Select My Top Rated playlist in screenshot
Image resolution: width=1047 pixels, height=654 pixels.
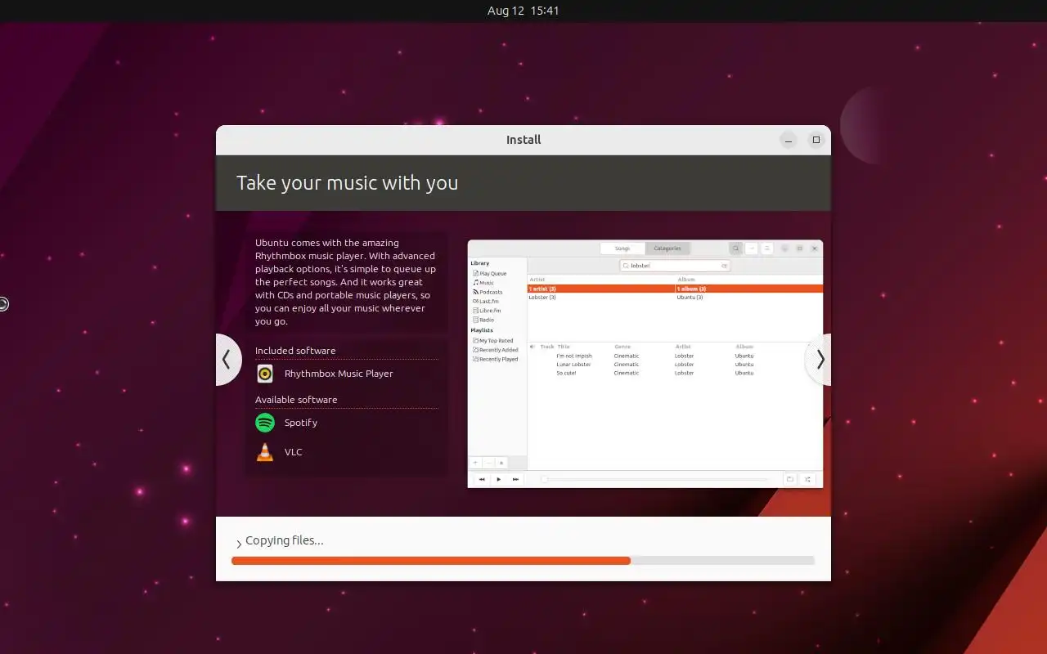[x=493, y=341]
